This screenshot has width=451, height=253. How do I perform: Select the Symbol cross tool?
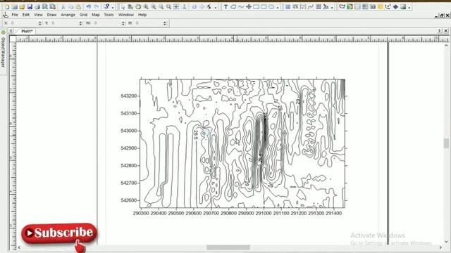click(249, 6)
